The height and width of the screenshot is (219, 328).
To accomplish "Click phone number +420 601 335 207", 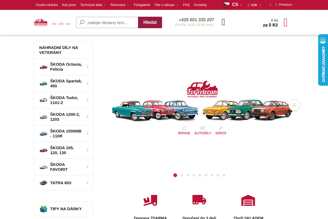I will [x=196, y=20].
